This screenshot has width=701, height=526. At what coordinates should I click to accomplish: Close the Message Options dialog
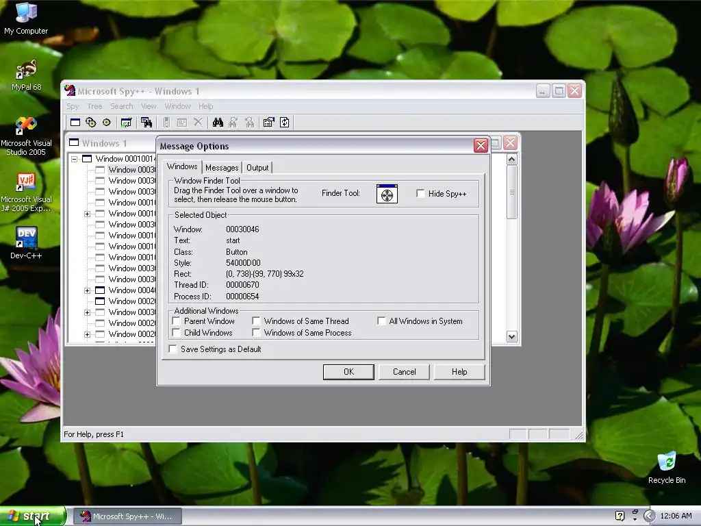pyautogui.click(x=481, y=146)
